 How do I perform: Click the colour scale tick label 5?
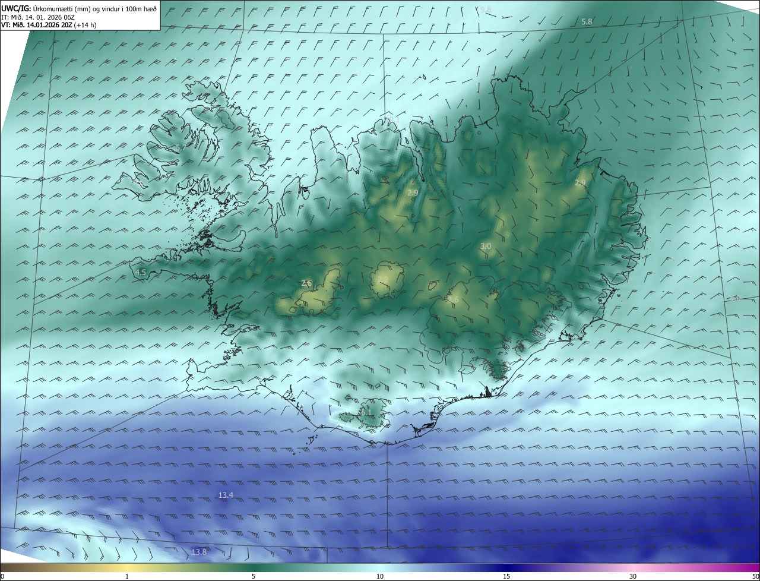pyautogui.click(x=254, y=576)
